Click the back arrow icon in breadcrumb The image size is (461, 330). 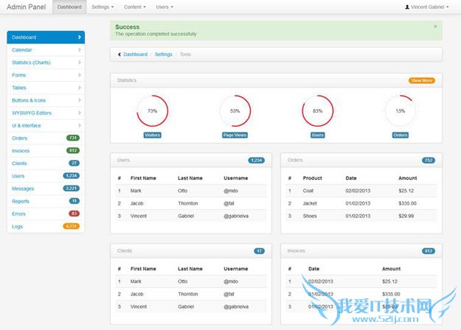(119, 55)
